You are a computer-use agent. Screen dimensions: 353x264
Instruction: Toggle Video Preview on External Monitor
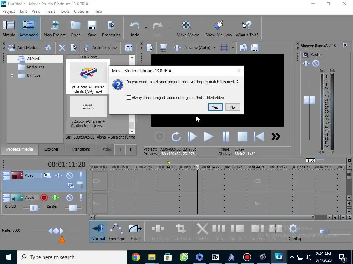pos(163,47)
